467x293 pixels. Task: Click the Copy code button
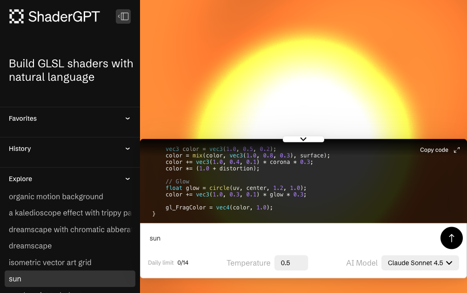point(434,150)
